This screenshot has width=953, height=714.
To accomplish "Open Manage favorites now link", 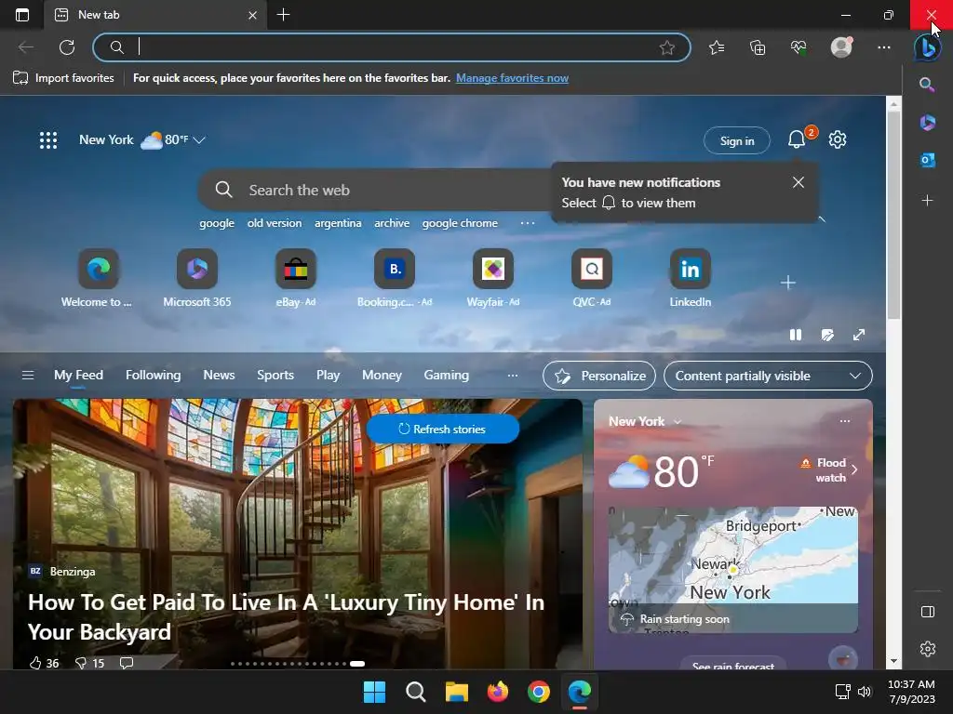I will 513,78.
